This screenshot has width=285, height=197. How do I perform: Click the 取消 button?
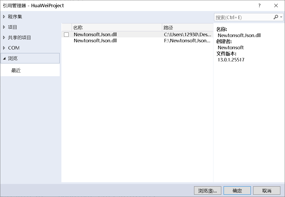click(x=267, y=190)
